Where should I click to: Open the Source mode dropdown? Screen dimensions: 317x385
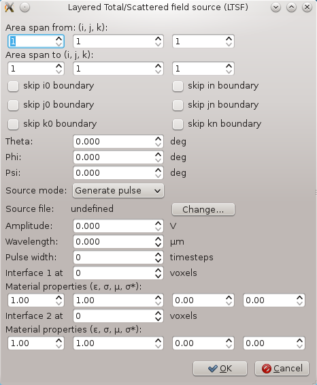pyautogui.click(x=118, y=191)
